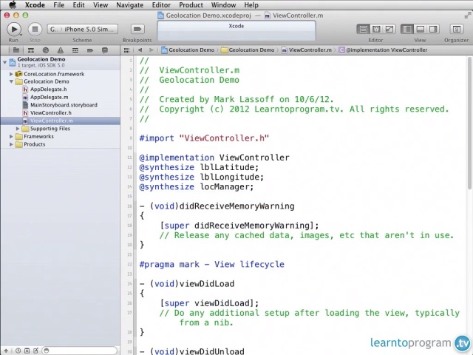The height and width of the screenshot is (355, 473).
Task: Go back in editor history
Action: pos(140,50)
